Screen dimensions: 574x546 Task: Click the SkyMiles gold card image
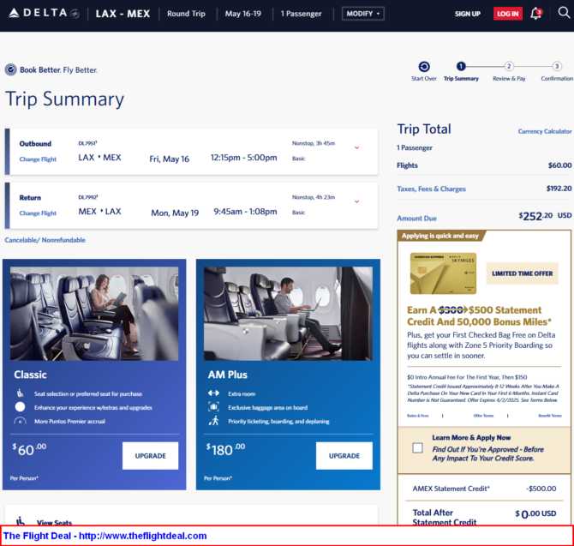tap(443, 273)
